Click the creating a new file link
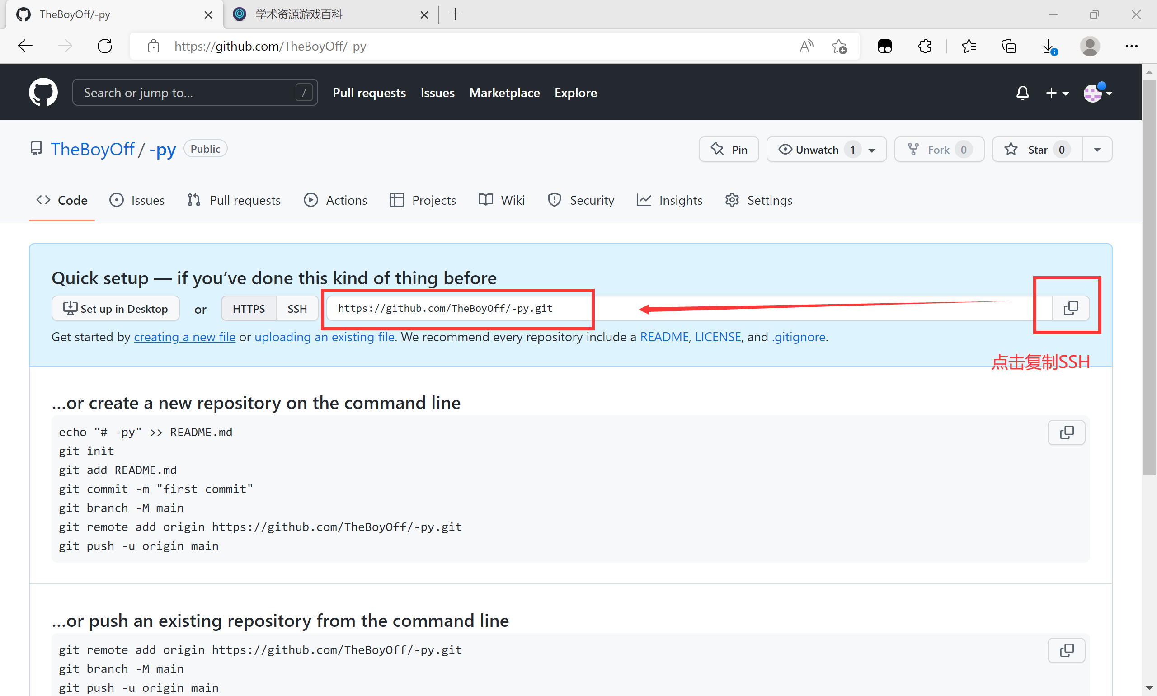This screenshot has height=696, width=1157. pos(184,337)
